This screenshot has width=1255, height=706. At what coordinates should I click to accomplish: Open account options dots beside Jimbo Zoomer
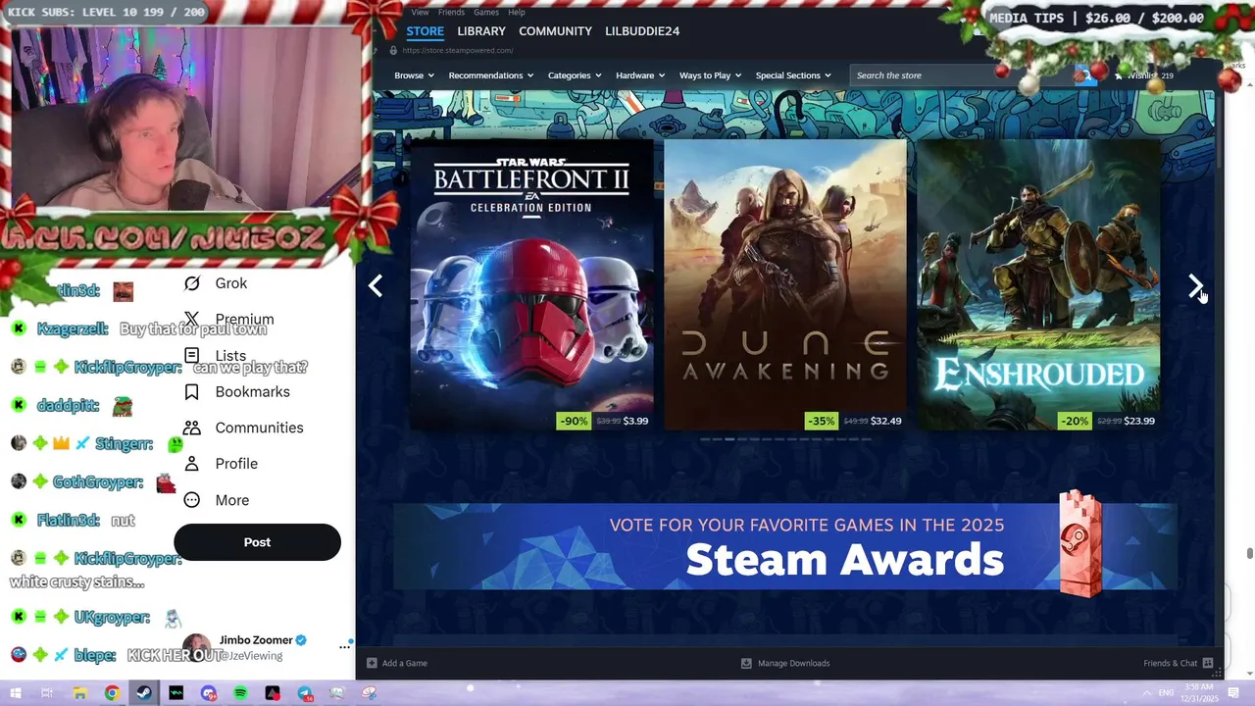click(x=345, y=646)
